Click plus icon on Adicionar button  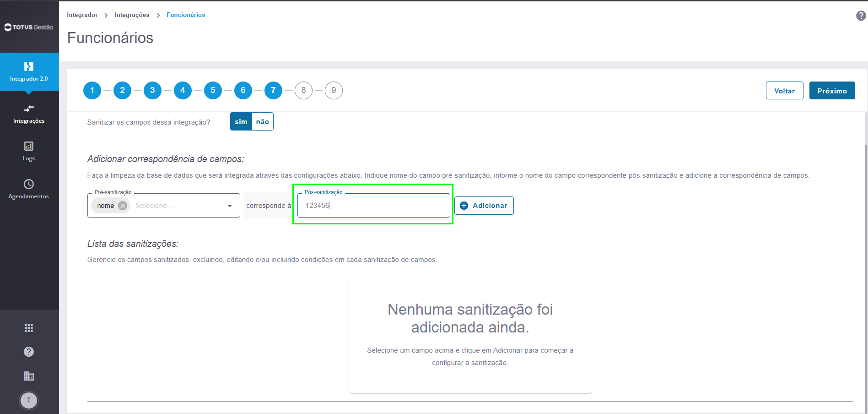(x=464, y=206)
